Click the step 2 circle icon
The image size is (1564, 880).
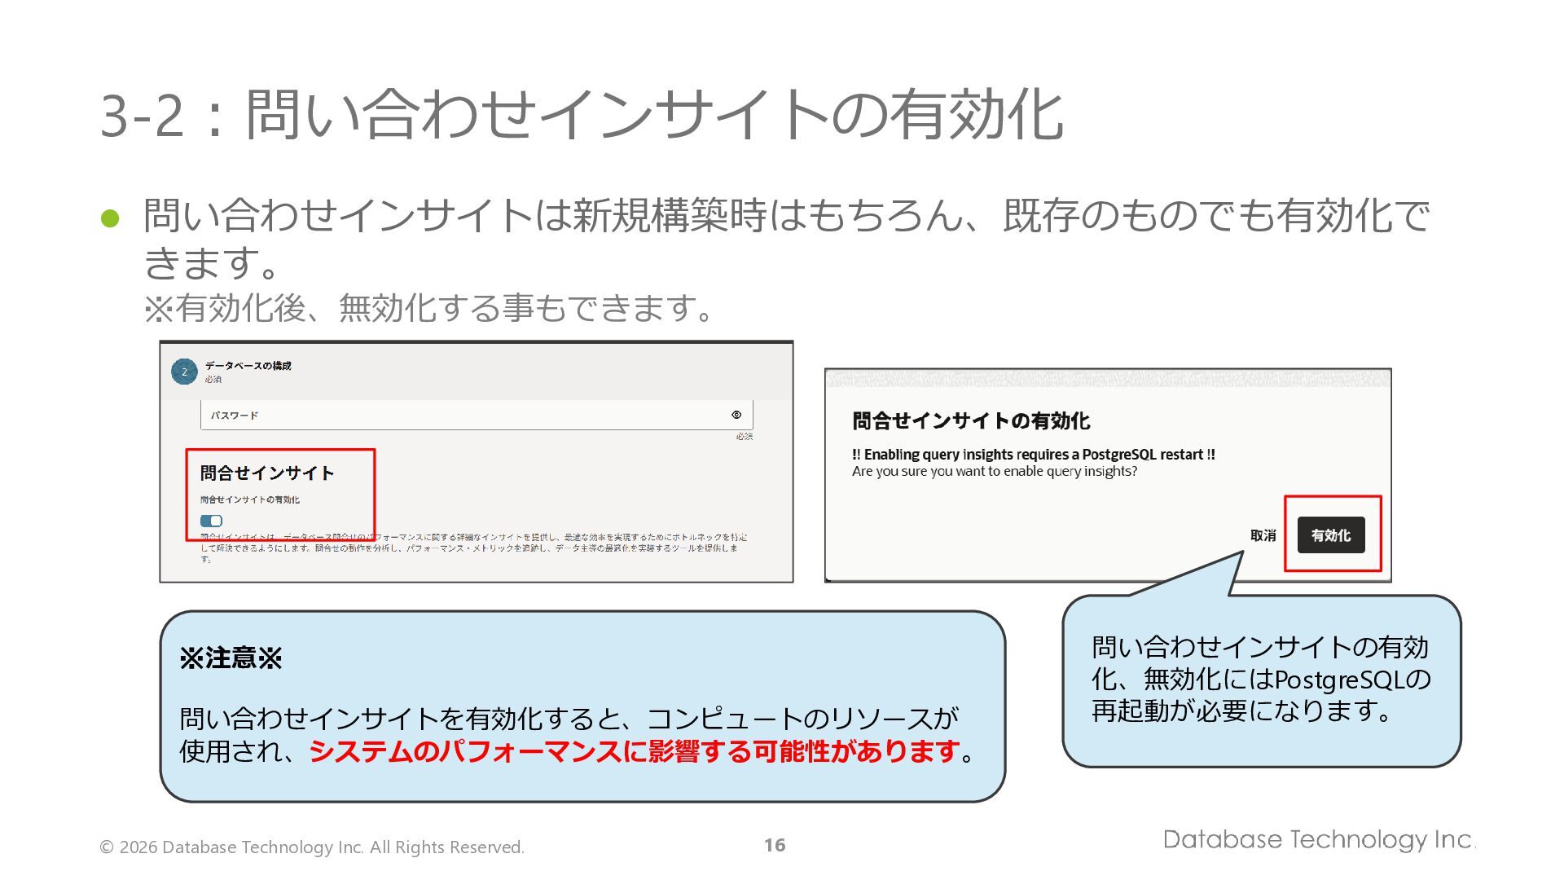tap(184, 372)
